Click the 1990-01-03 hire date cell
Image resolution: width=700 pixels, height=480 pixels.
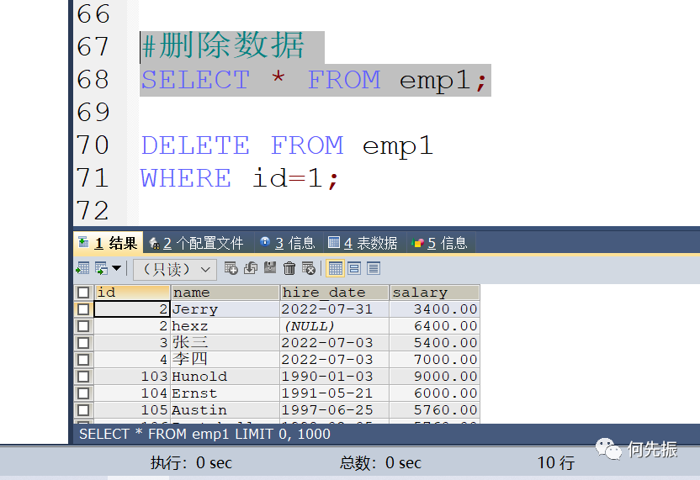click(x=334, y=377)
